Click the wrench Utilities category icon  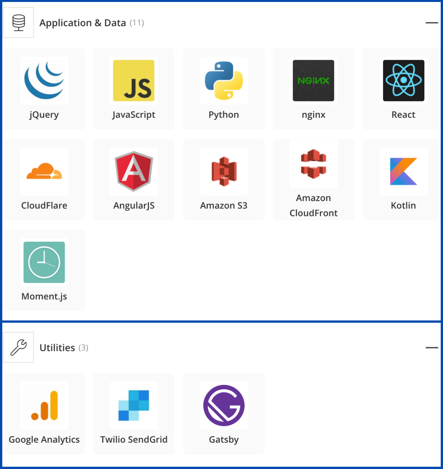(x=19, y=347)
